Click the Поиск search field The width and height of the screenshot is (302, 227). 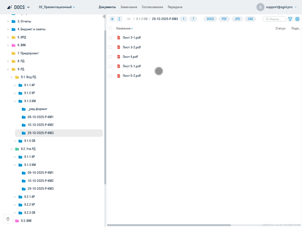(x=274, y=19)
